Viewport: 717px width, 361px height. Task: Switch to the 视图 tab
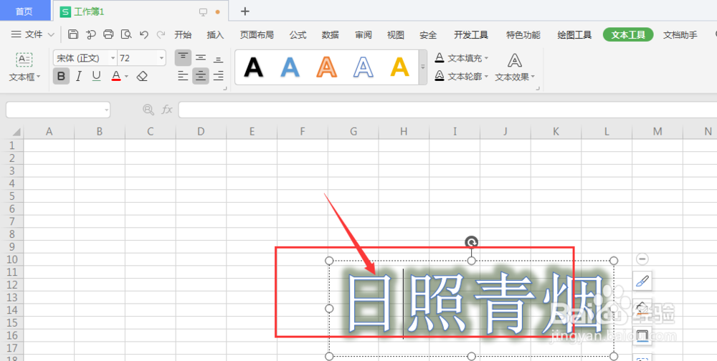[396, 34]
